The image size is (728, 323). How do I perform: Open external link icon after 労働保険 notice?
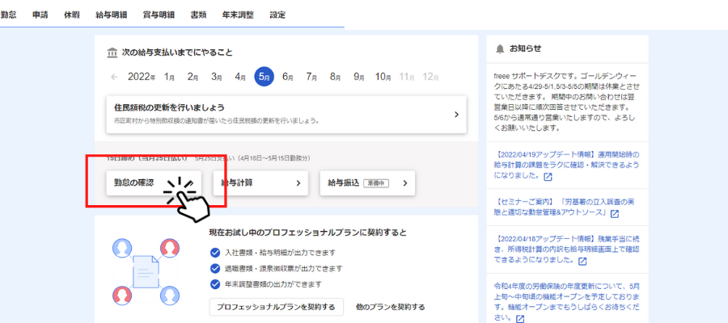click(x=518, y=318)
